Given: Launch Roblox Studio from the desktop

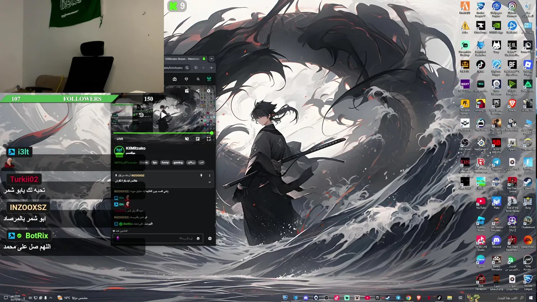Looking at the screenshot, I should click(x=480, y=224).
